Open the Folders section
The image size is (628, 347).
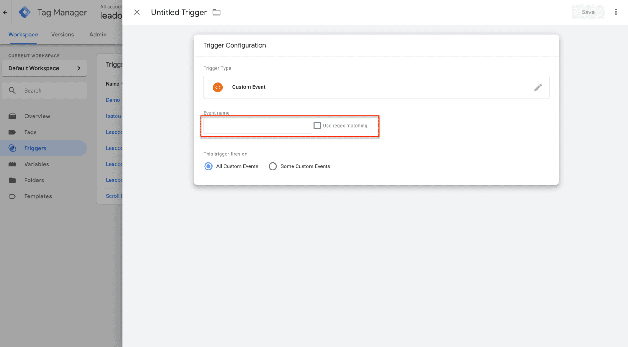coord(34,180)
